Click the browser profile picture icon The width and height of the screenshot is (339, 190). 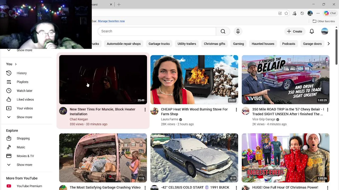[310, 13]
